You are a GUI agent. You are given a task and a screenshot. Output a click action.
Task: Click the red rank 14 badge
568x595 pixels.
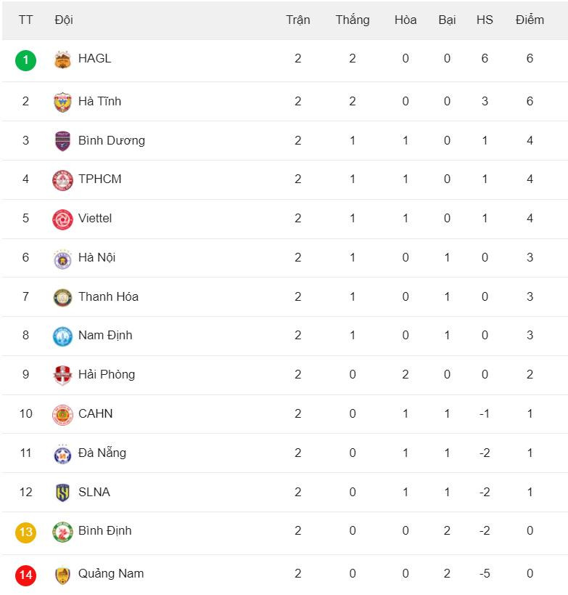click(25, 575)
